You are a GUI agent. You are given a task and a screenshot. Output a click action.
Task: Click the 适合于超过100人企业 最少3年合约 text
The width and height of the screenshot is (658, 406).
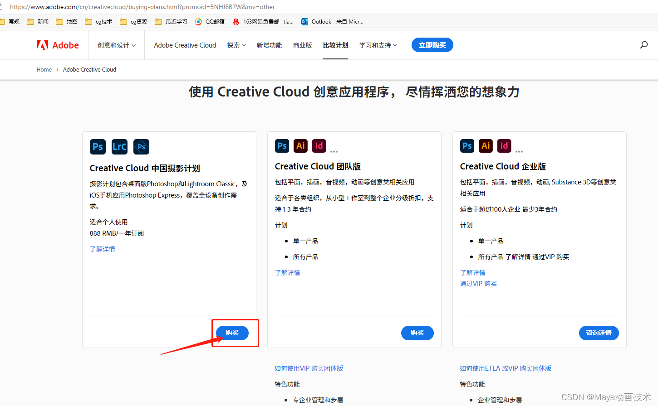tap(509, 209)
